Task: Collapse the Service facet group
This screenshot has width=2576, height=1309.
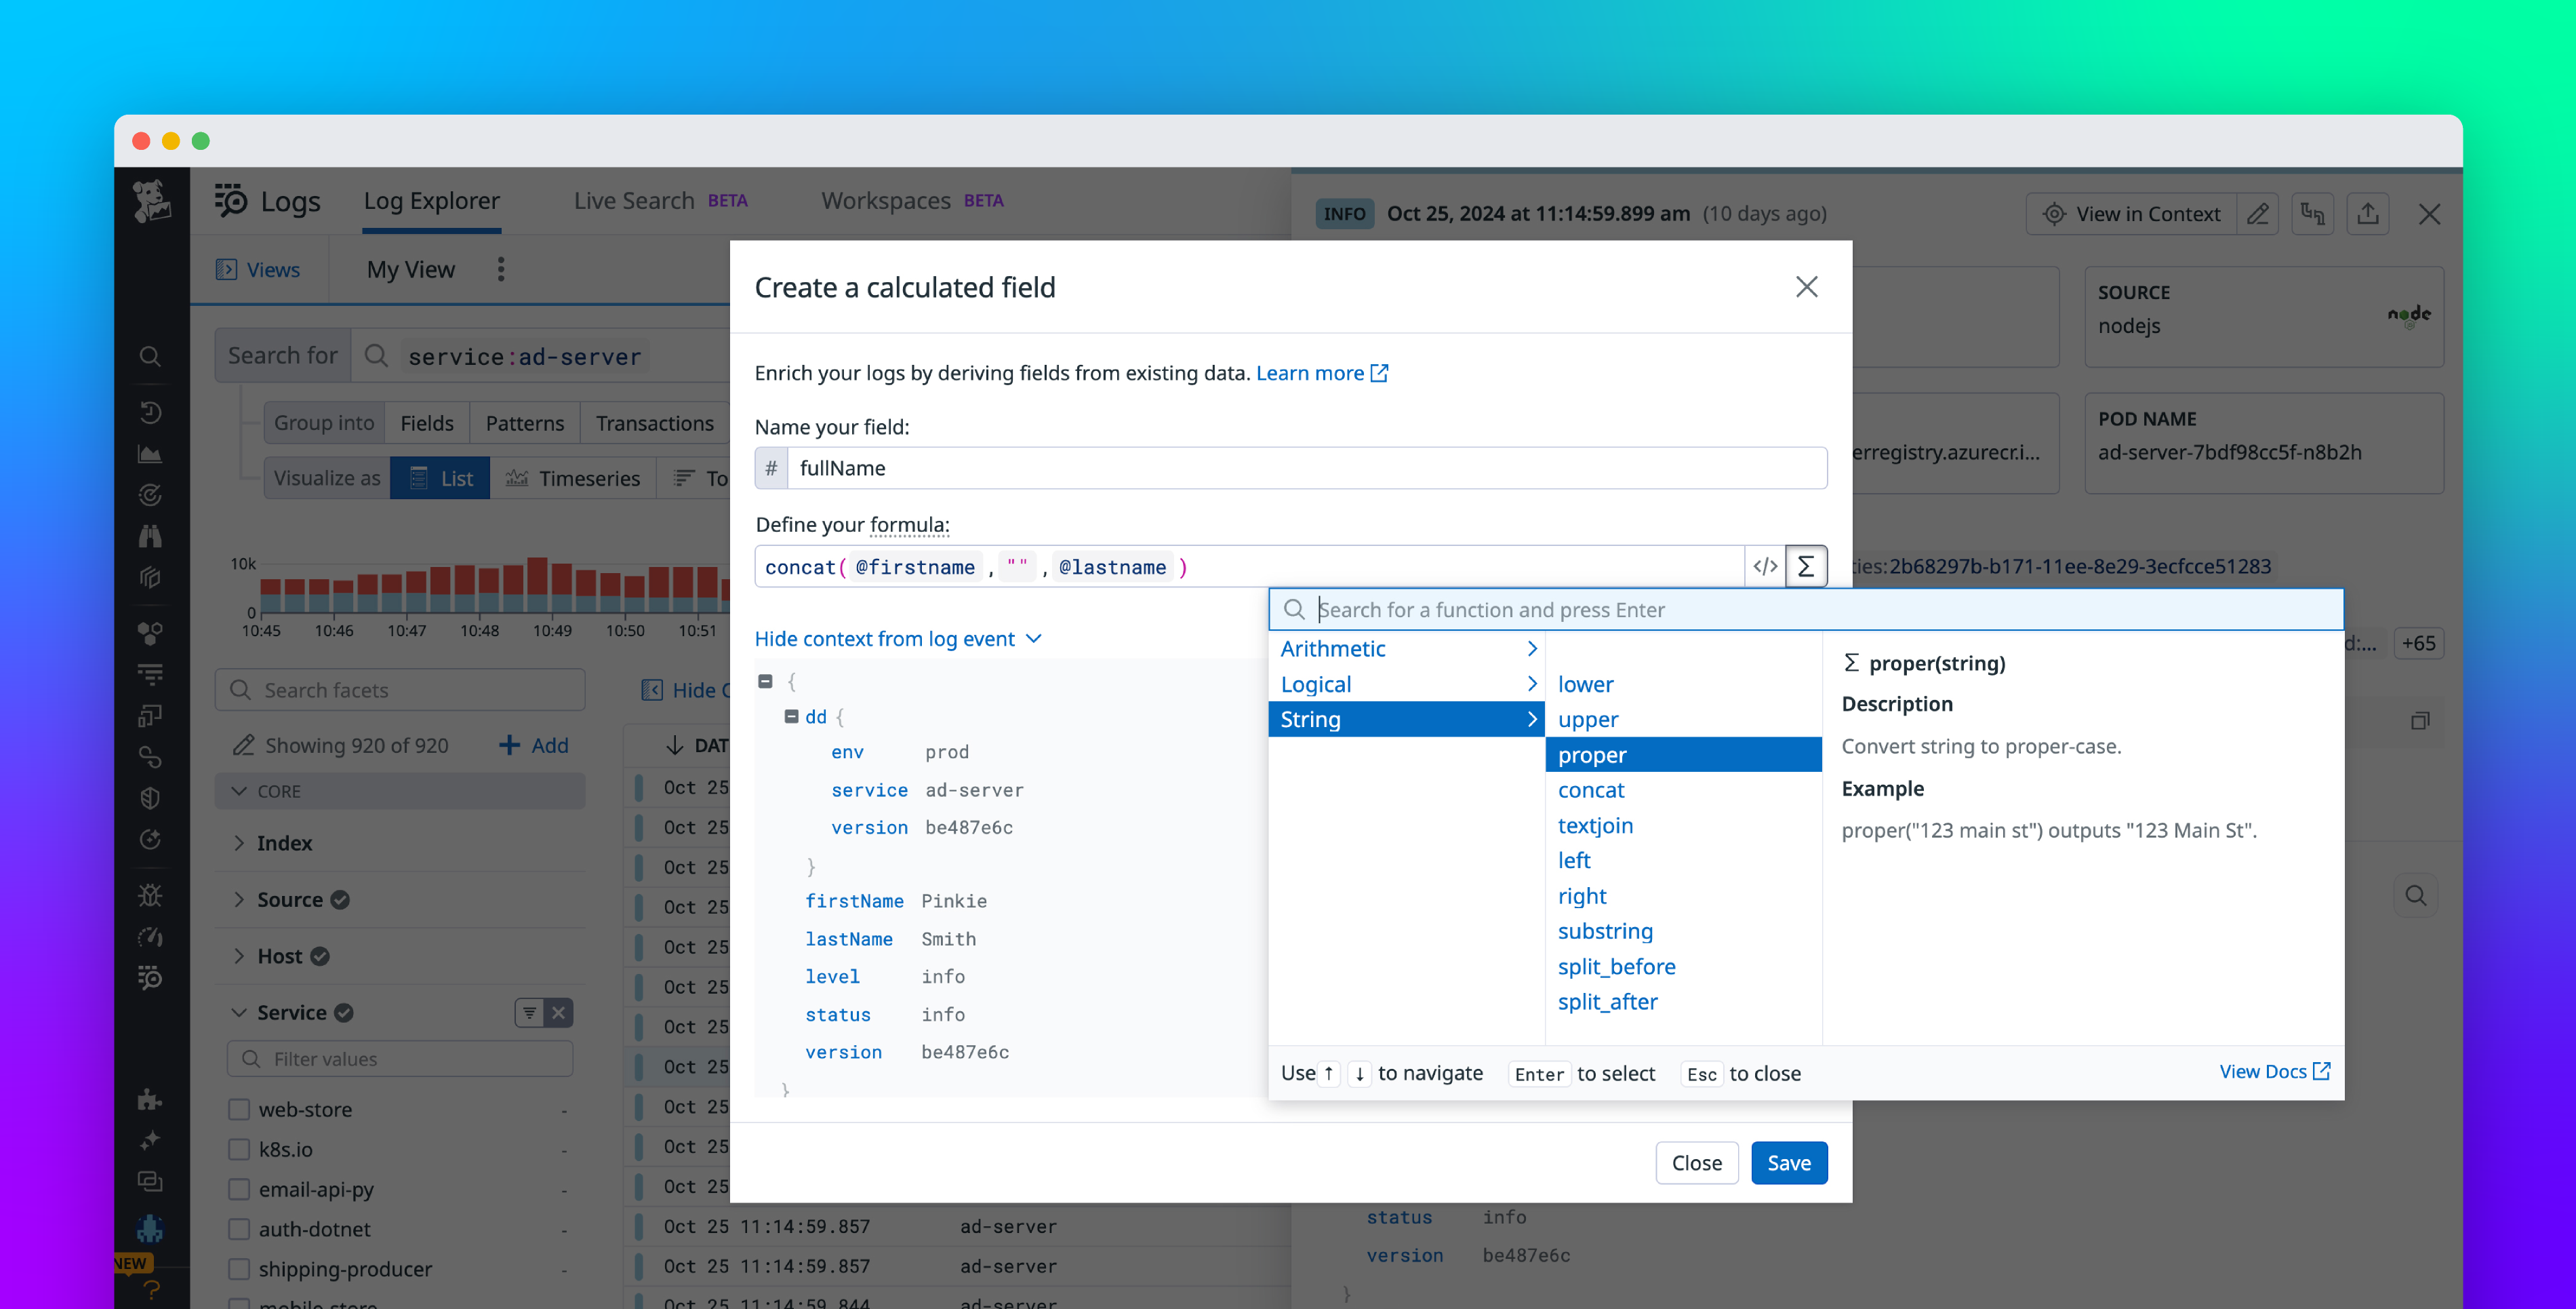Action: coord(239,1012)
